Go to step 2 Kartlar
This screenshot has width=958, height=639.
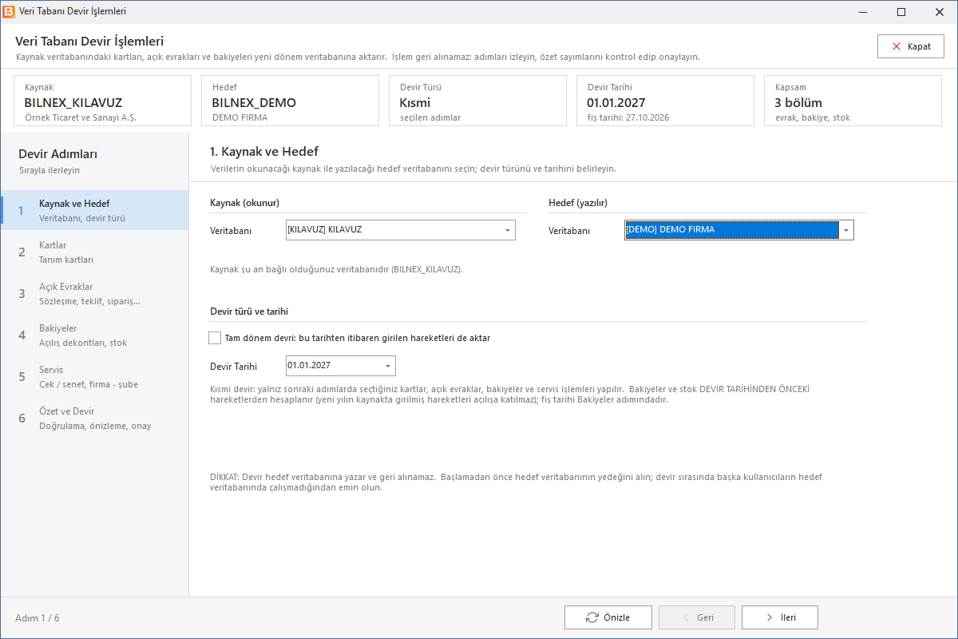[x=94, y=252]
